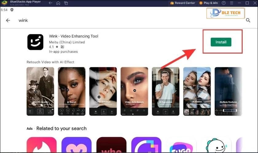The image size is (258, 153).
Task: Open the BlueStacks multi-instance tabs icon
Action: pyautogui.click(x=66, y=3)
